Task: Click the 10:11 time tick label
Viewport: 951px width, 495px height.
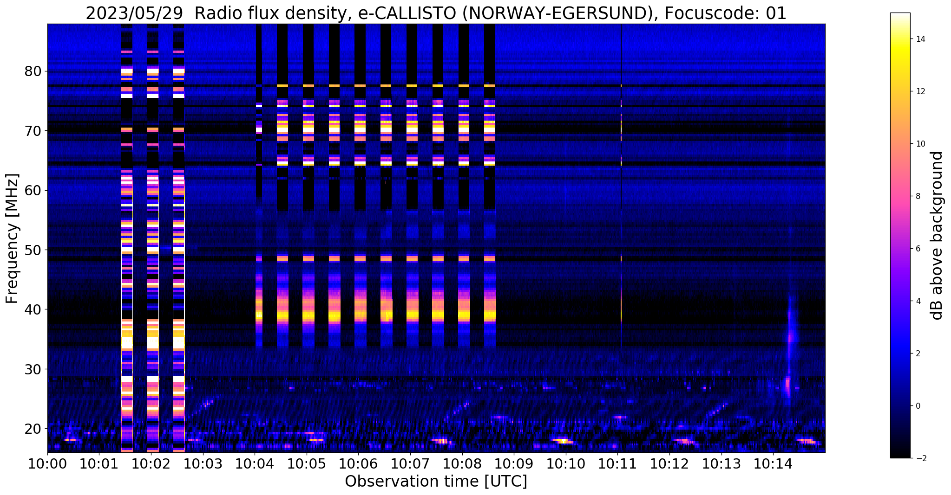Action: coord(617,463)
